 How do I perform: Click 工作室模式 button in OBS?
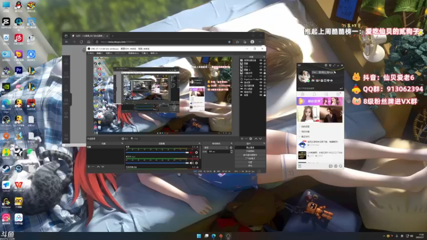250,158
